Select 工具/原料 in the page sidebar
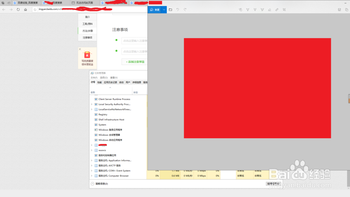This screenshot has height=197, width=350. point(87,24)
